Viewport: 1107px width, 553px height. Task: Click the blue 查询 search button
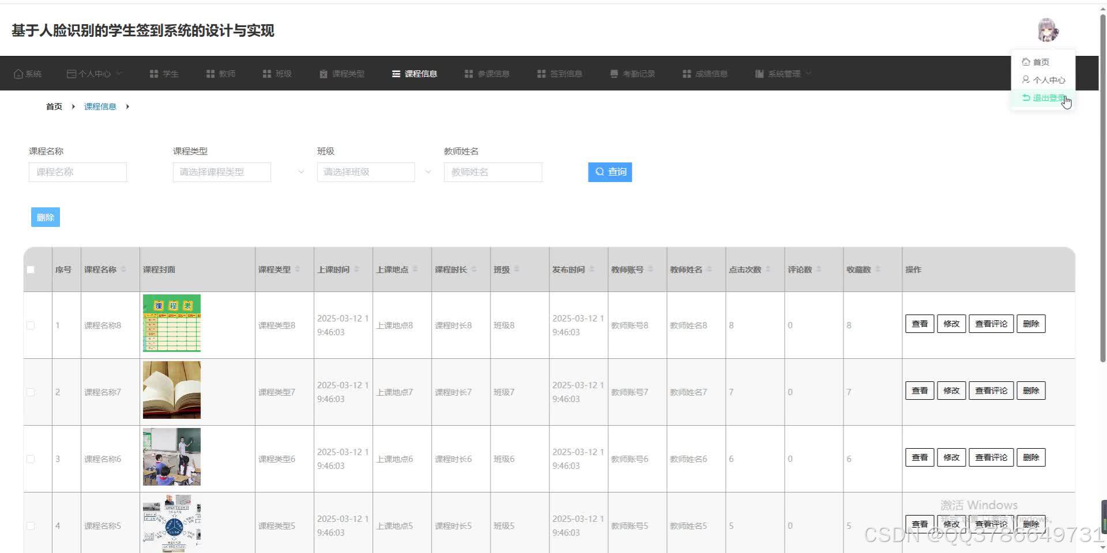610,172
